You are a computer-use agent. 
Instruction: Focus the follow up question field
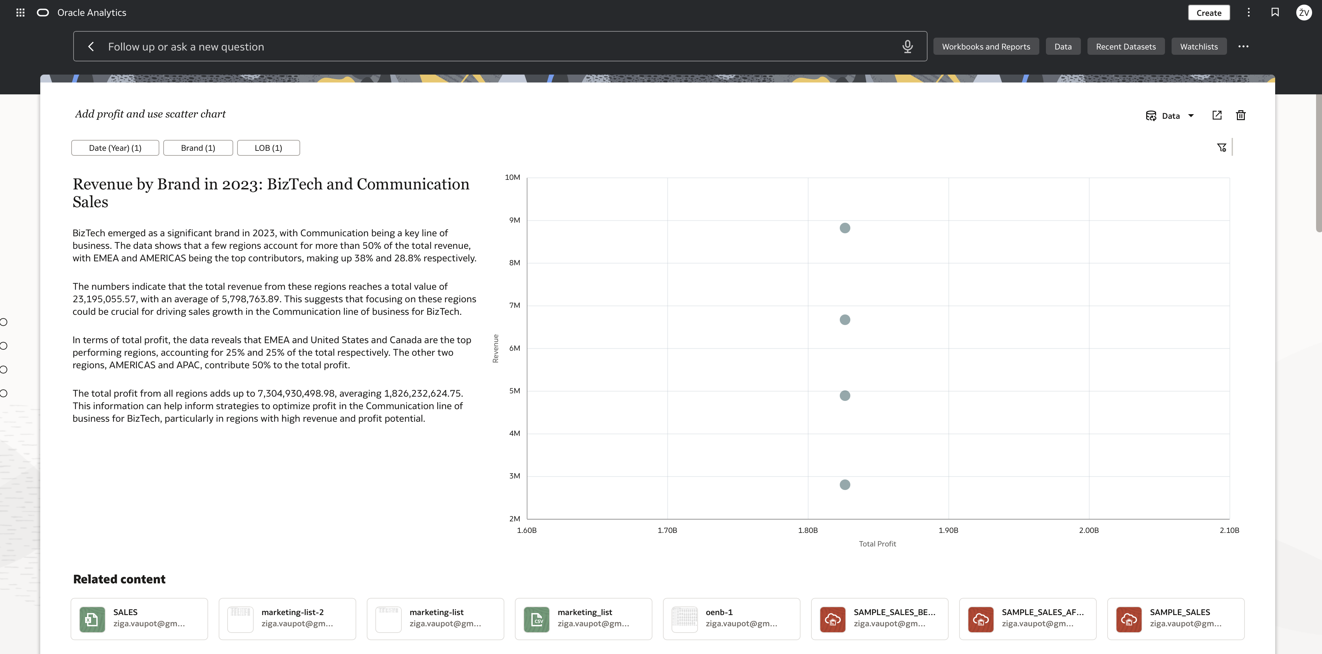[500, 47]
